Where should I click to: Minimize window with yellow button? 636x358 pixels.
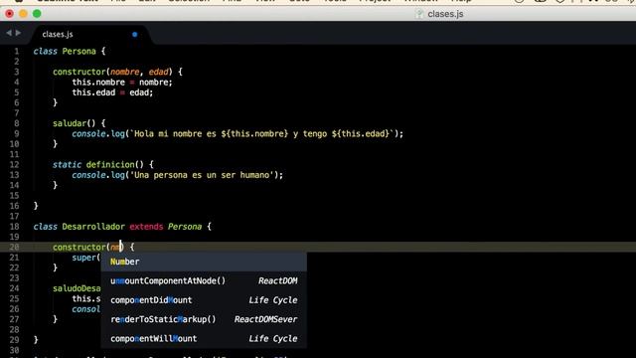23,14
